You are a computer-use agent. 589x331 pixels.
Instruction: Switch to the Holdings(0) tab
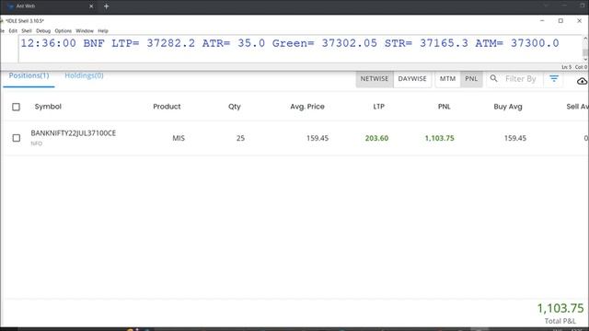coord(84,75)
